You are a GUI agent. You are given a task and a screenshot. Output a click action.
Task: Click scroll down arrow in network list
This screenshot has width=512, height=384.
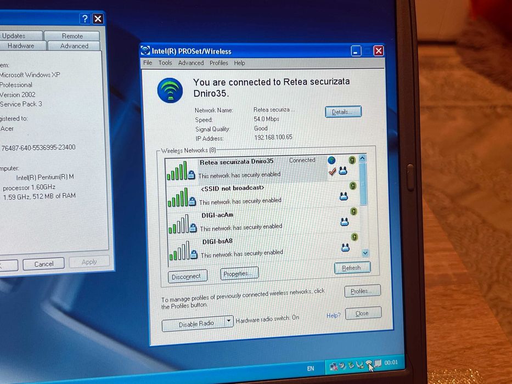click(365, 253)
